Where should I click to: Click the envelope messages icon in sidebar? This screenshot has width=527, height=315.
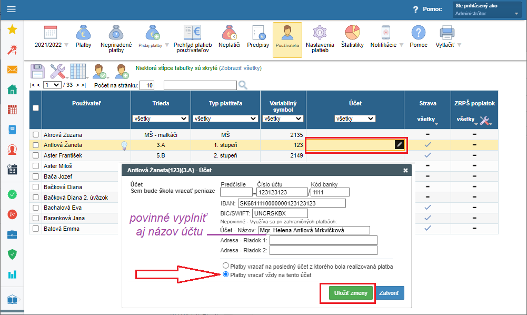click(x=12, y=70)
